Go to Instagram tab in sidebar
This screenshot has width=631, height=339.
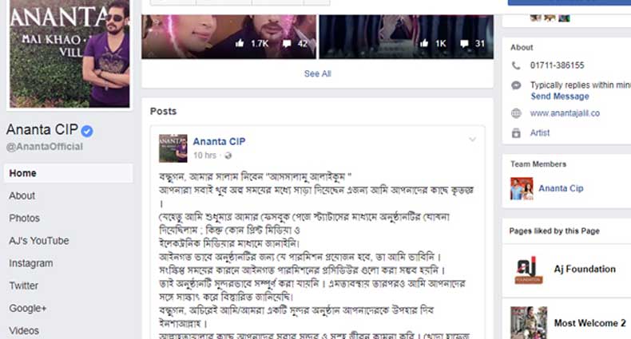(31, 263)
